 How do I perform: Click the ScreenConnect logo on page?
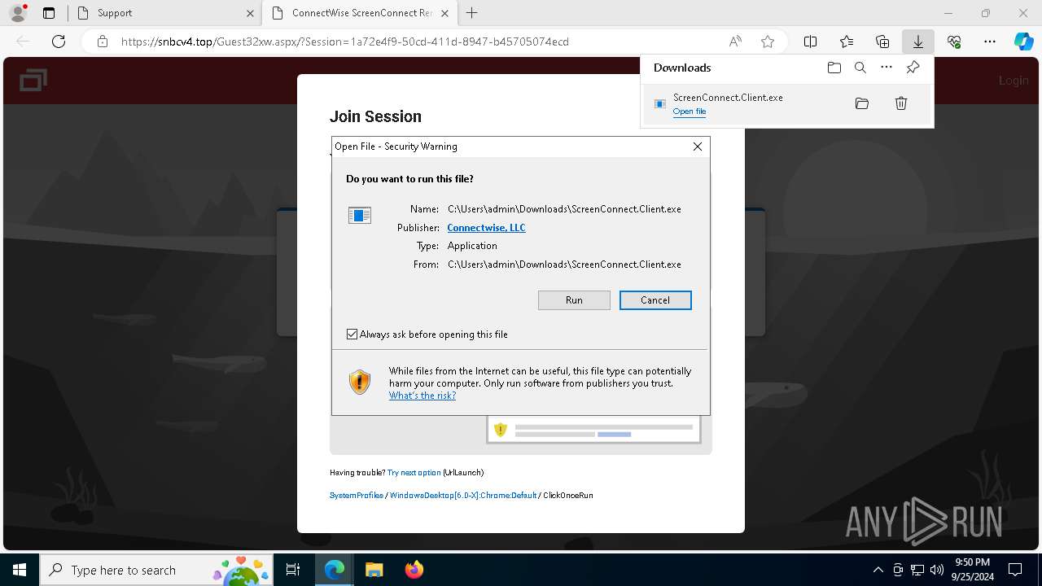33,80
